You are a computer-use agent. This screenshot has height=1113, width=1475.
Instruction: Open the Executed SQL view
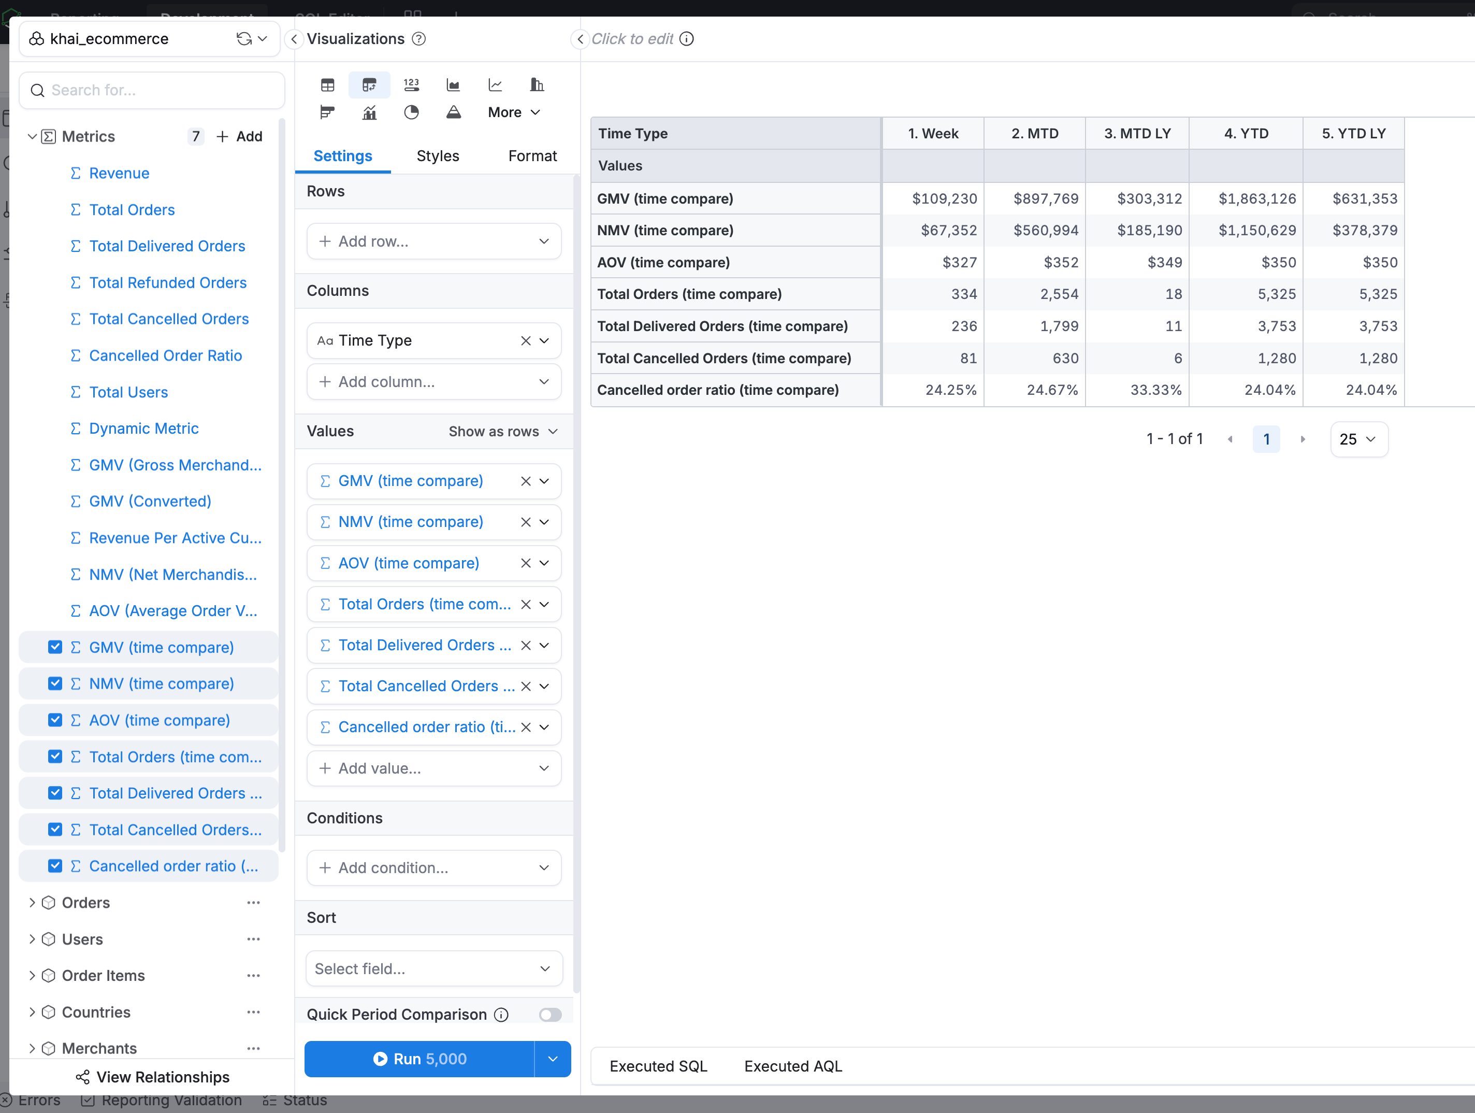point(657,1066)
